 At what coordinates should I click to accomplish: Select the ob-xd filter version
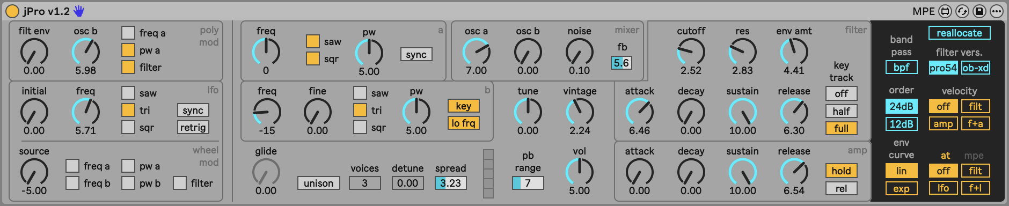click(x=975, y=68)
